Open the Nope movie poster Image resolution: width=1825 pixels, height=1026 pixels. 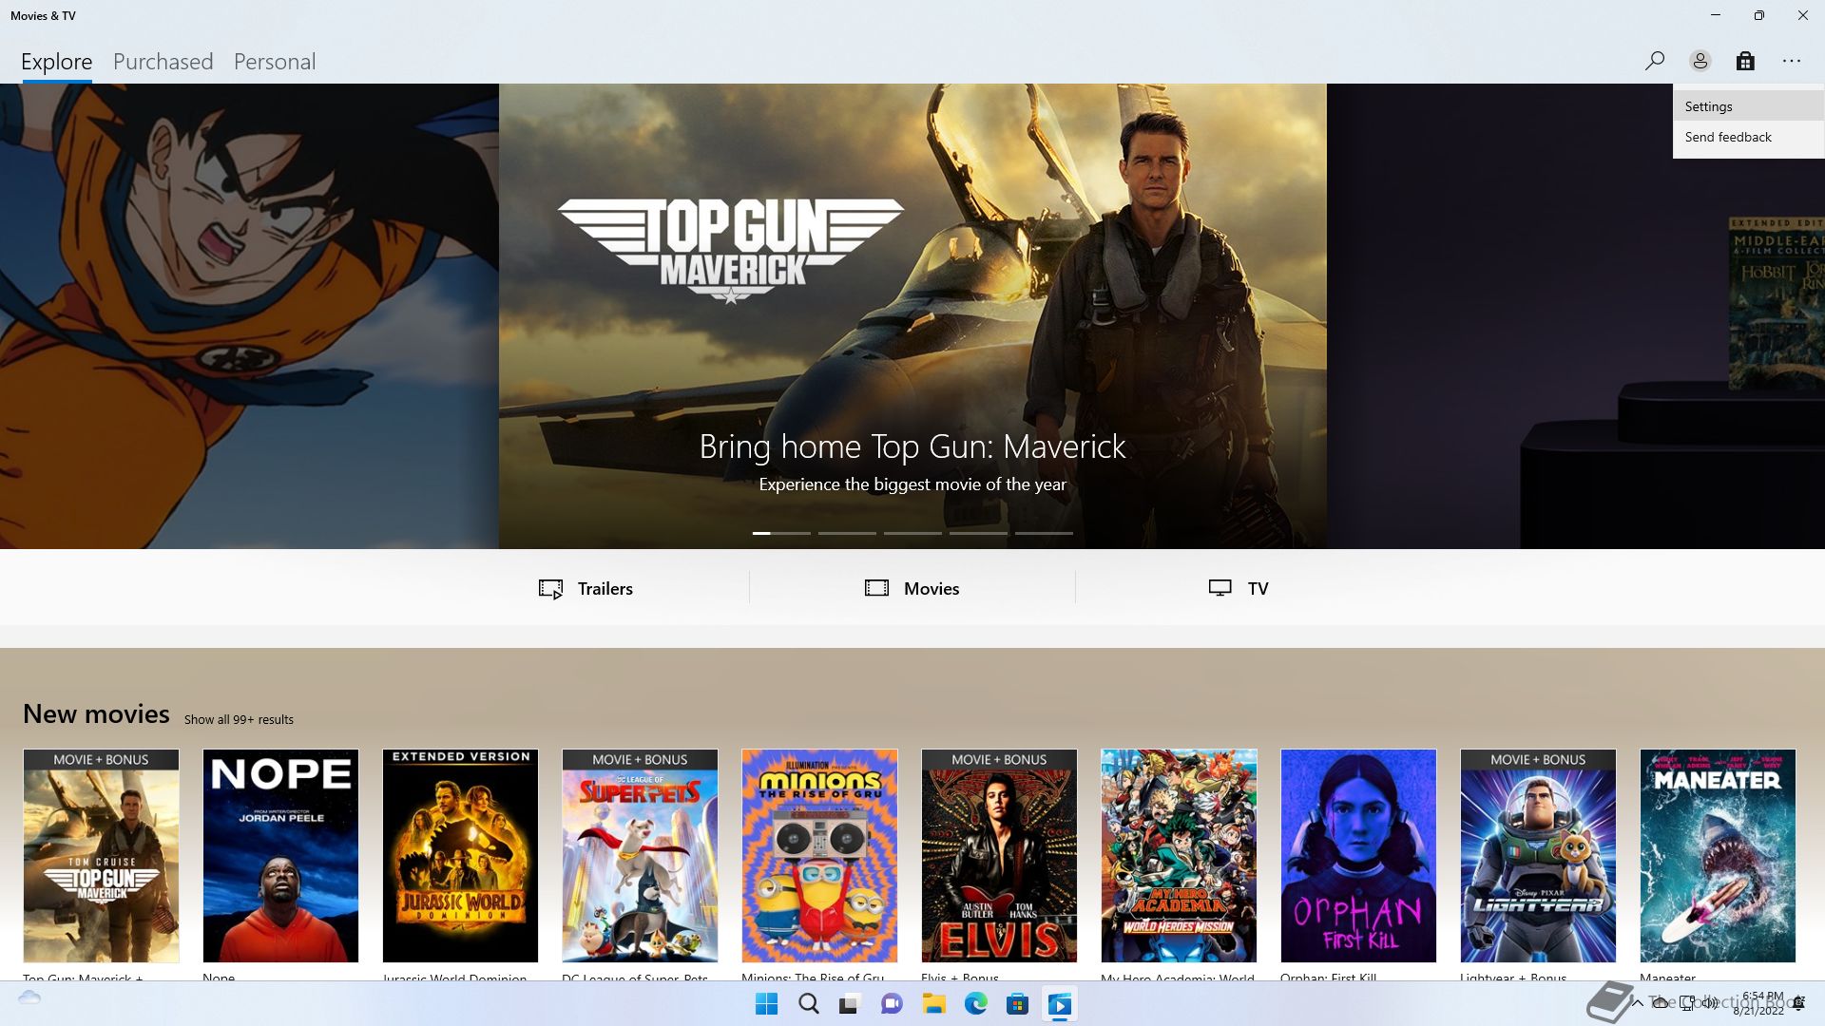pos(280,855)
